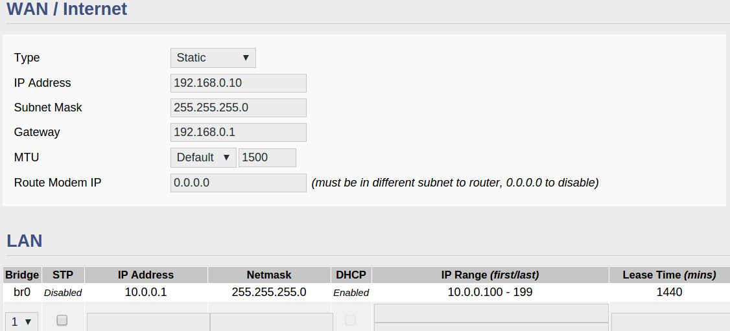Click the br0 IP address 10.0.0.1 cell
This screenshot has width=730, height=331.
[146, 292]
